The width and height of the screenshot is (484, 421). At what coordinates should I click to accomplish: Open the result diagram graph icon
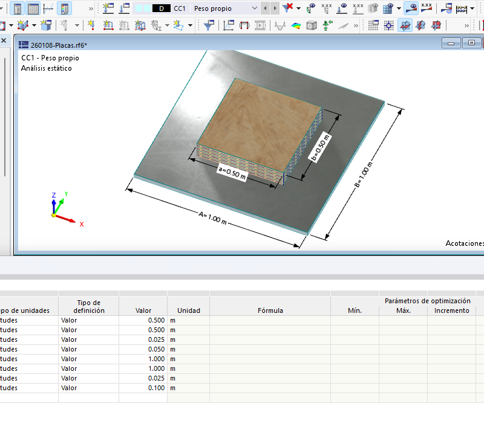[48, 8]
